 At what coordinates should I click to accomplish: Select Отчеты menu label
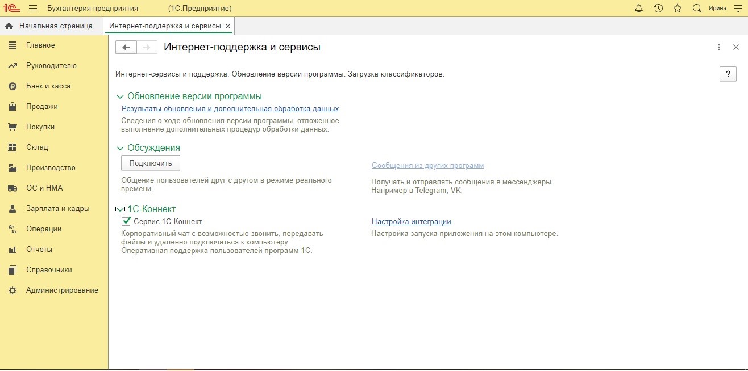tap(39, 250)
